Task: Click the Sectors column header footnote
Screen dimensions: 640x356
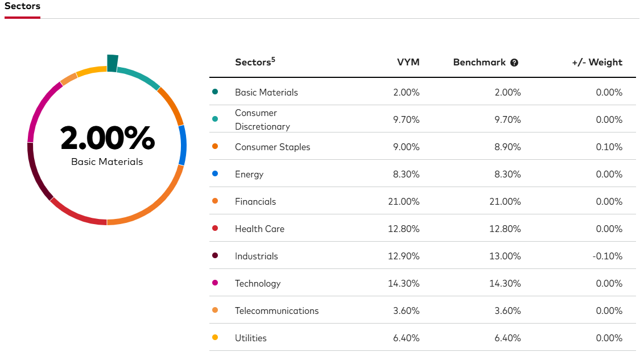Action: (273, 59)
